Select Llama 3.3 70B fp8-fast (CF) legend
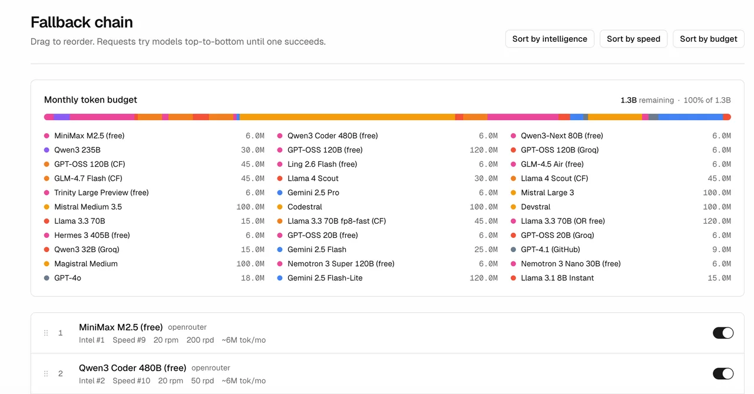The width and height of the screenshot is (754, 394). coord(337,221)
